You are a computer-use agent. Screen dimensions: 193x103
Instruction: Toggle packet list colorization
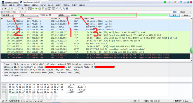tap(53, 9)
